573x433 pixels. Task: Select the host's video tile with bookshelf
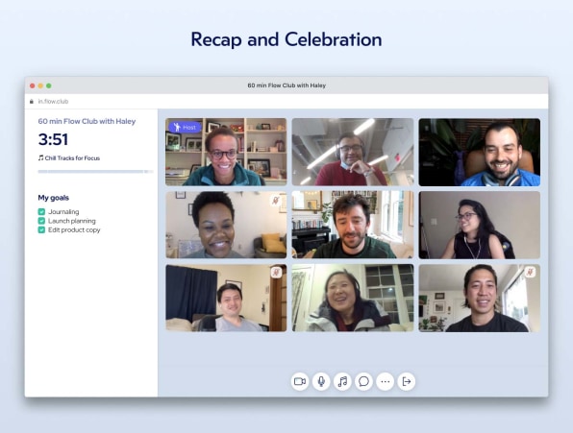226,152
